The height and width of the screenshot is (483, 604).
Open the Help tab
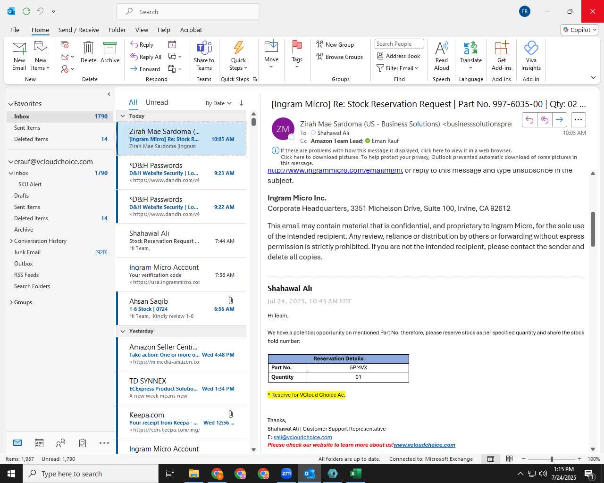(164, 30)
